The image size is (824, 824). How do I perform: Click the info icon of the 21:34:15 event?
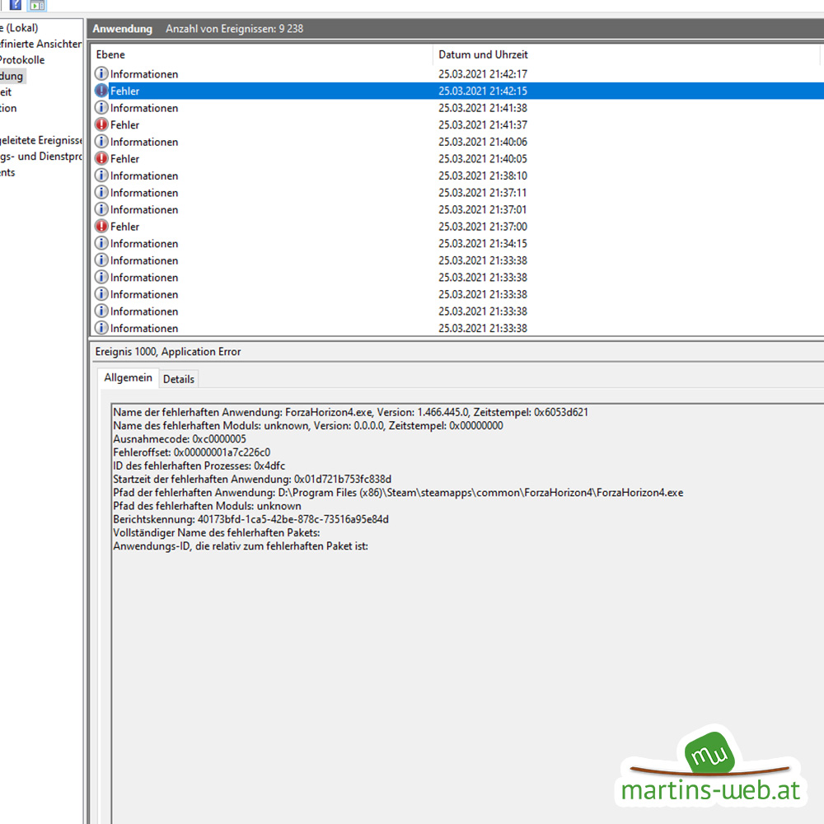tap(101, 243)
